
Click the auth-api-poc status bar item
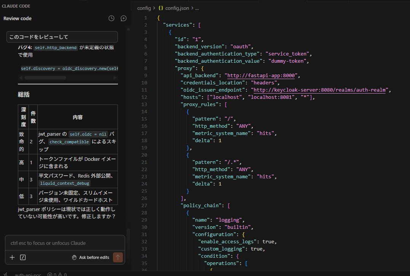click(28, 274)
